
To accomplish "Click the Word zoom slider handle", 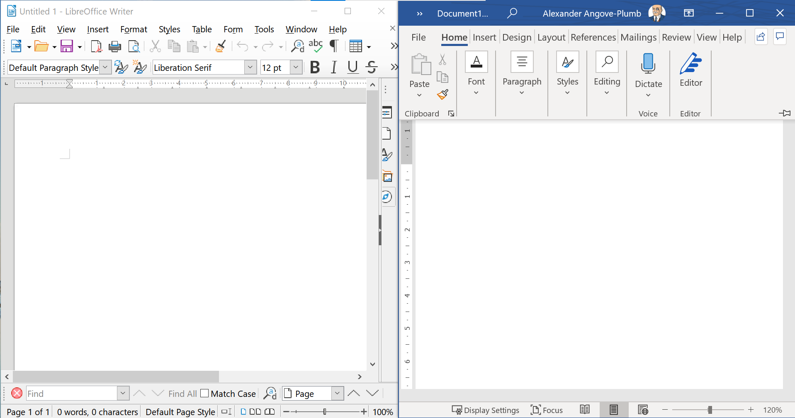I will click(x=710, y=410).
